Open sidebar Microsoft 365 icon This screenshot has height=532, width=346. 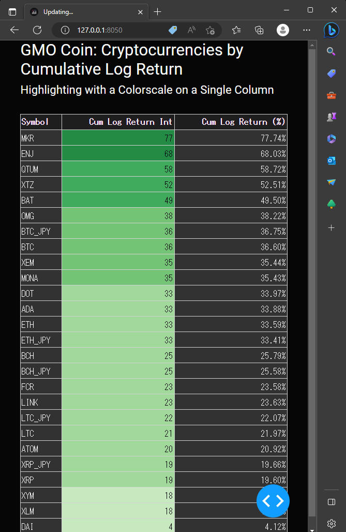coord(331,139)
